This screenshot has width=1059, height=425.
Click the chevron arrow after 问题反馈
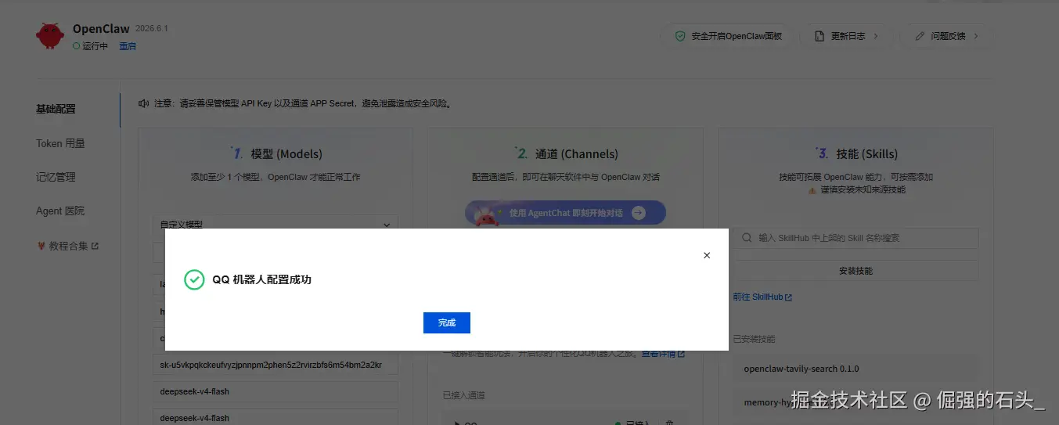[x=975, y=36]
